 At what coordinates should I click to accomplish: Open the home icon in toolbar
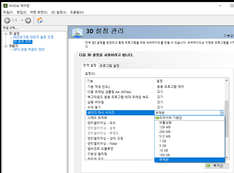(x=40, y=20)
